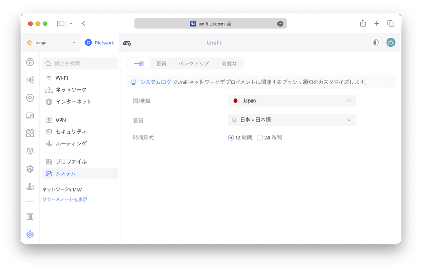Open the Topology icon in left rail
The height and width of the screenshot is (271, 422).
[30, 80]
